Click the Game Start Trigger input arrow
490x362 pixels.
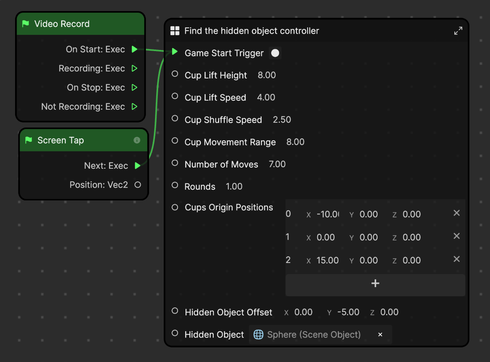pos(175,52)
